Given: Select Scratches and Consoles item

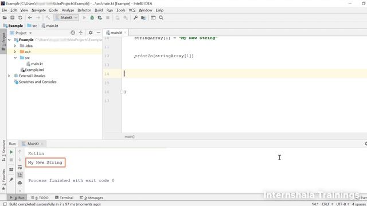Looking at the screenshot, I should click(x=35, y=82).
